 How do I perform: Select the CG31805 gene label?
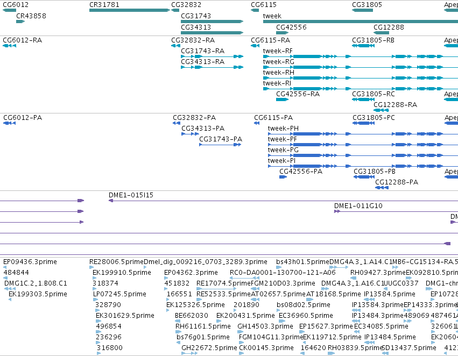coord(367,5)
